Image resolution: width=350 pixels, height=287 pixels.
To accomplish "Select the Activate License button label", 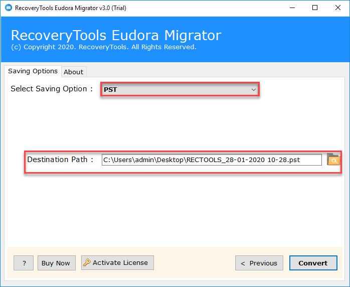I will click(x=120, y=262).
